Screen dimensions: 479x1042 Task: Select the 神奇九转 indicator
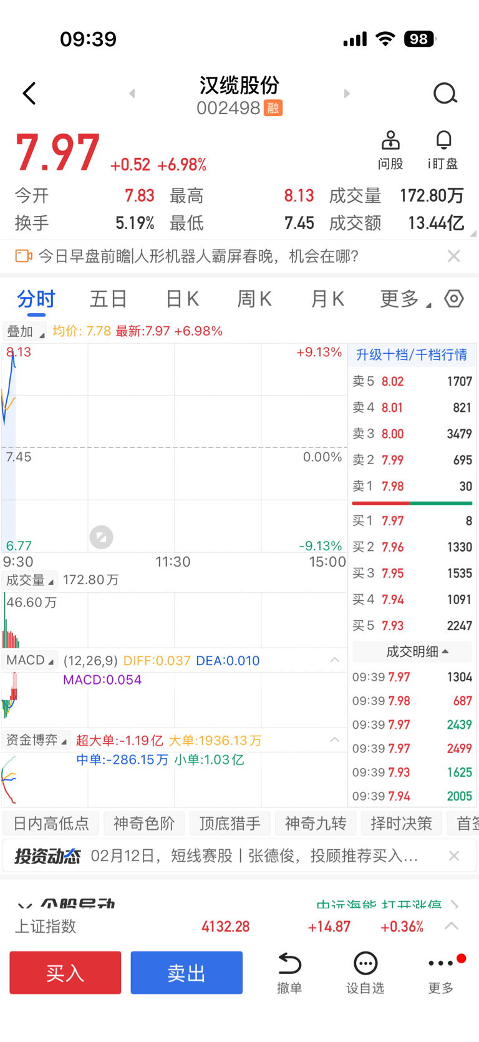pos(316,824)
